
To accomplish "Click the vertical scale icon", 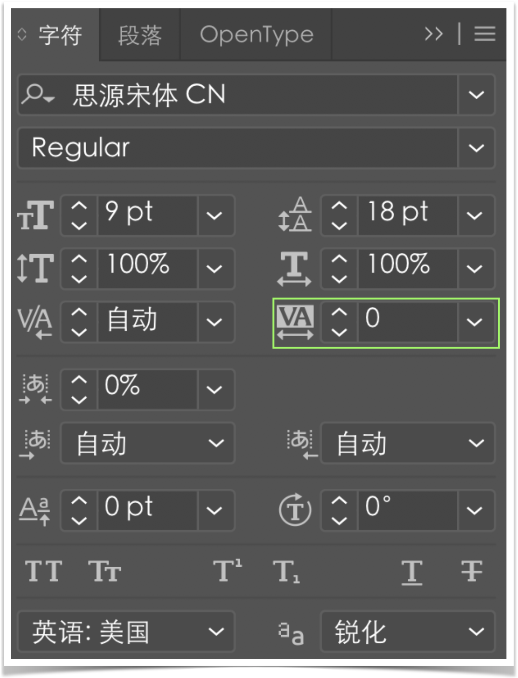I will [35, 268].
